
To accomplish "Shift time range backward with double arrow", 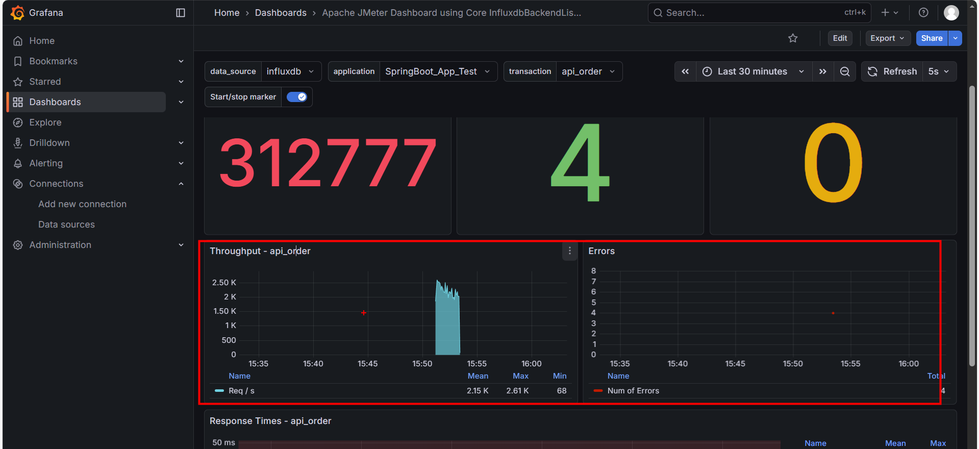I will pyautogui.click(x=685, y=71).
